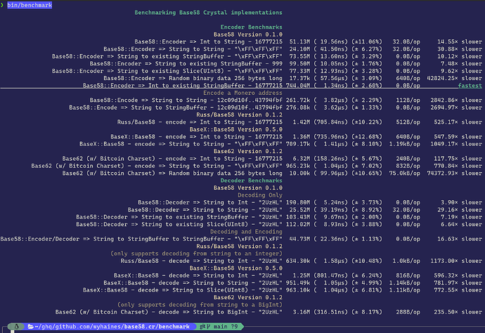This screenshot has height=333, width=485.
Task: Click the green prompt chevron at top
Action: pyautogui.click(x=2, y=5)
